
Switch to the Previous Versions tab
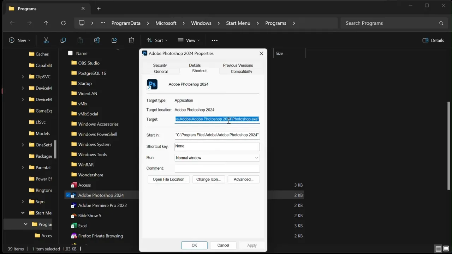238,65
